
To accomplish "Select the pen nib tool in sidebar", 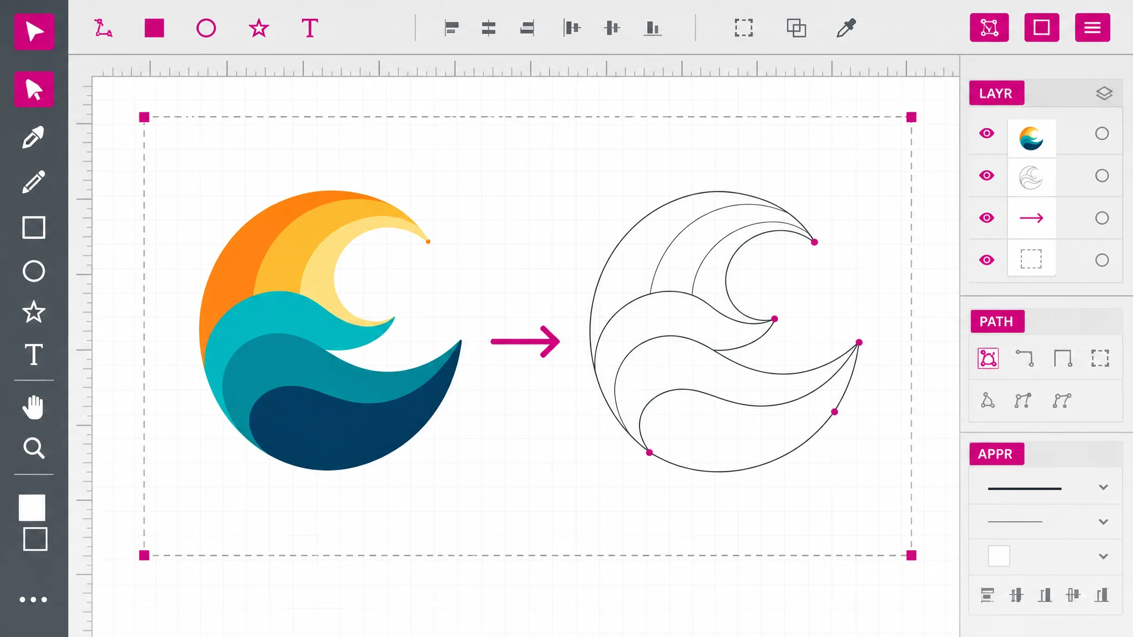I will [x=33, y=137].
